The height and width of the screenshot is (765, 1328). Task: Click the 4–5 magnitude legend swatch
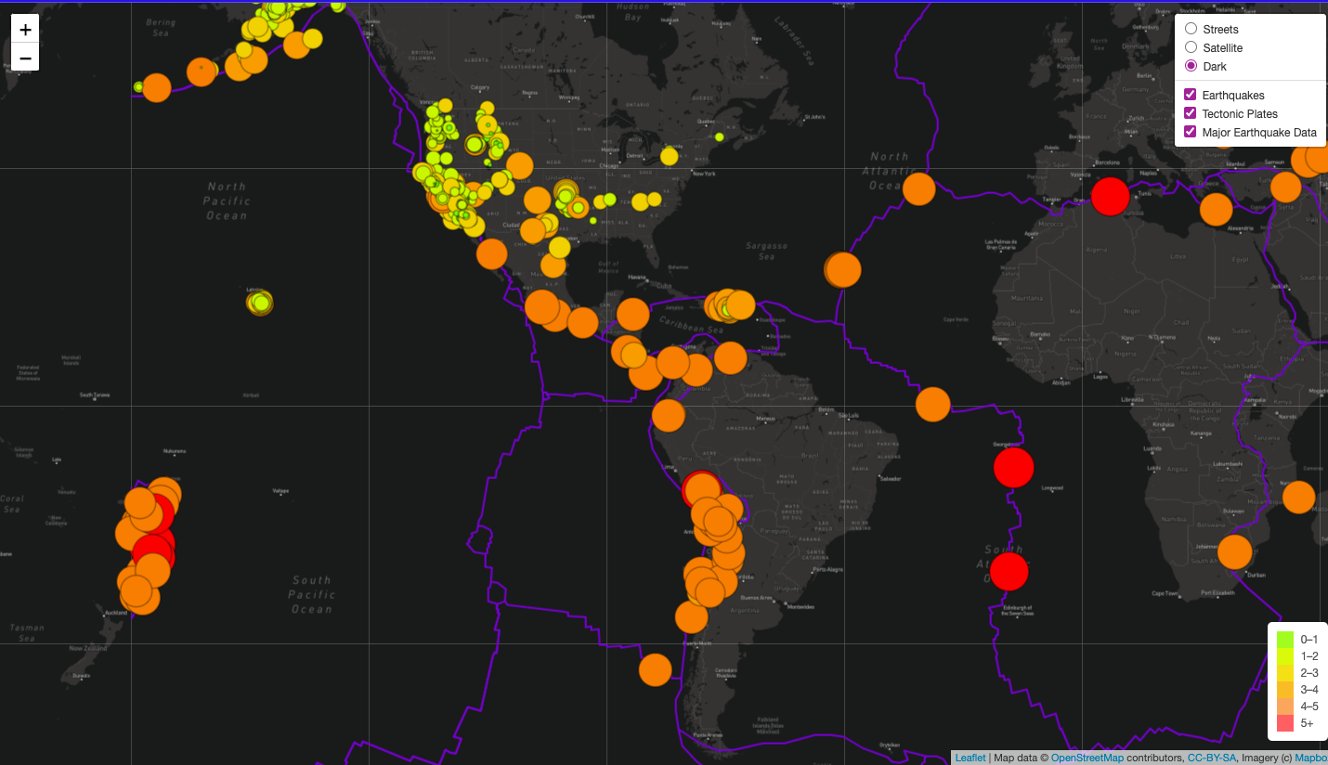[x=1285, y=706]
